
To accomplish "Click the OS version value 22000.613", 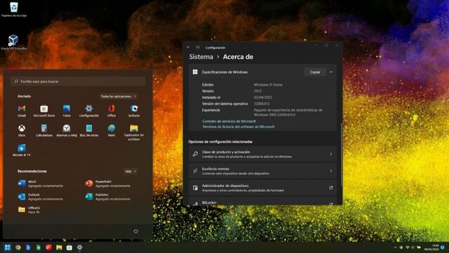I will (x=262, y=103).
